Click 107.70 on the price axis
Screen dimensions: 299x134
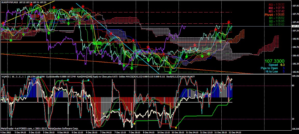click(295, 14)
